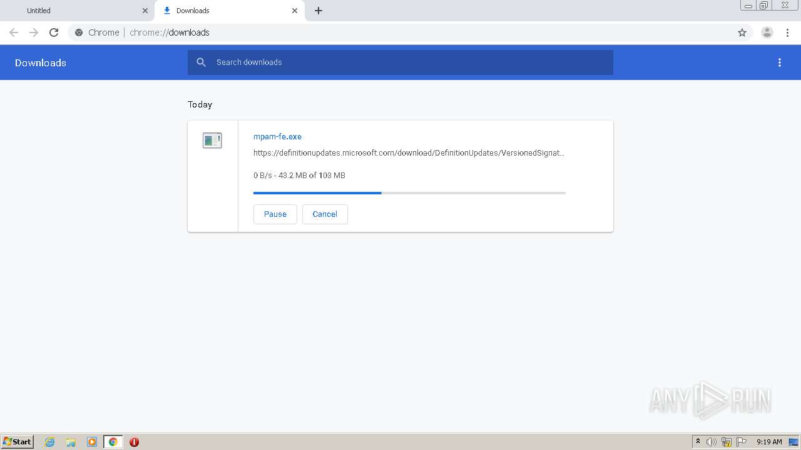
Task: Click the Chrome site info icon
Action: [x=79, y=32]
